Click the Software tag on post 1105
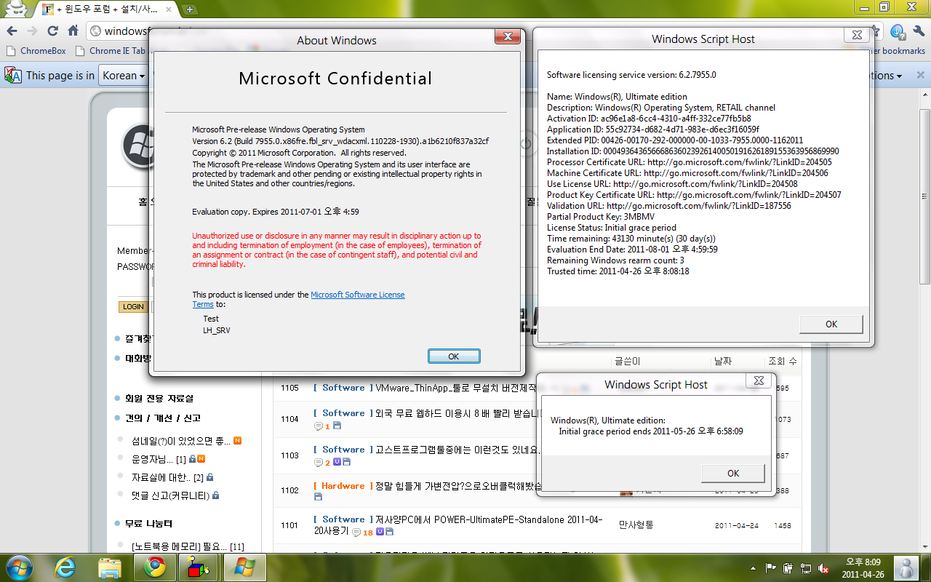 pyautogui.click(x=343, y=388)
